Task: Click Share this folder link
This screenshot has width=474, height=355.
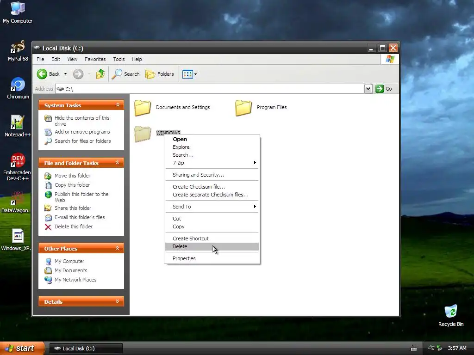Action: 73,208
